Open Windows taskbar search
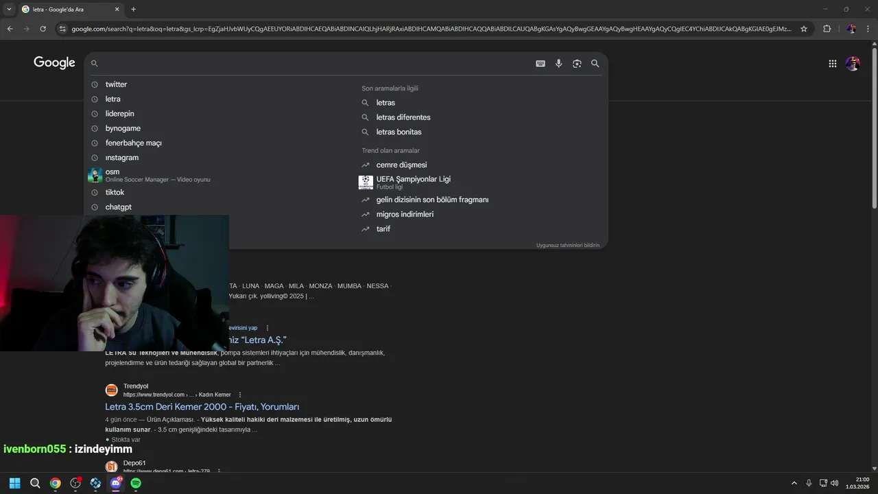This screenshot has height=494, width=878. coord(35,483)
